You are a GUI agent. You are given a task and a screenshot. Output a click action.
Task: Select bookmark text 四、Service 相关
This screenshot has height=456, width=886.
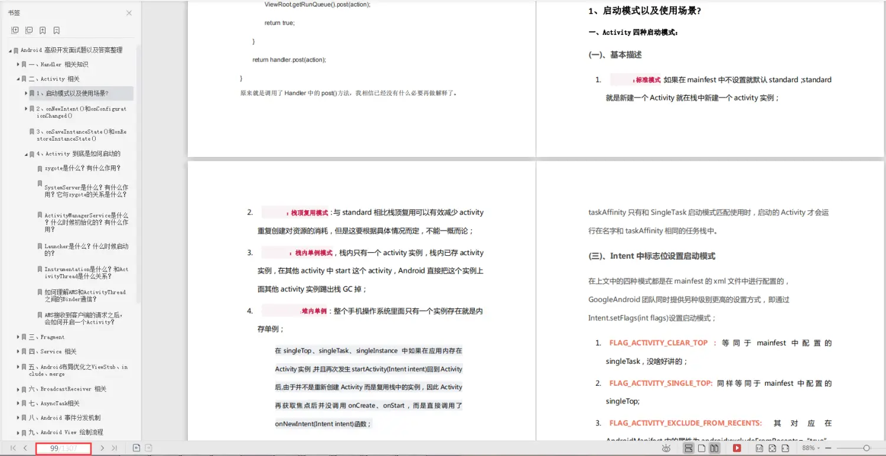53,351
